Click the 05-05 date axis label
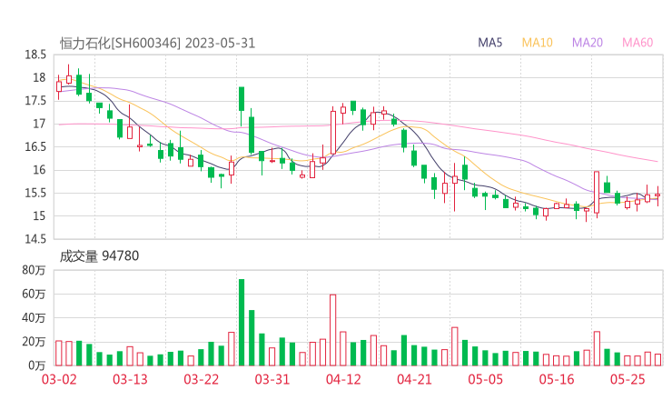This screenshot has width=672, height=400. coord(485,379)
